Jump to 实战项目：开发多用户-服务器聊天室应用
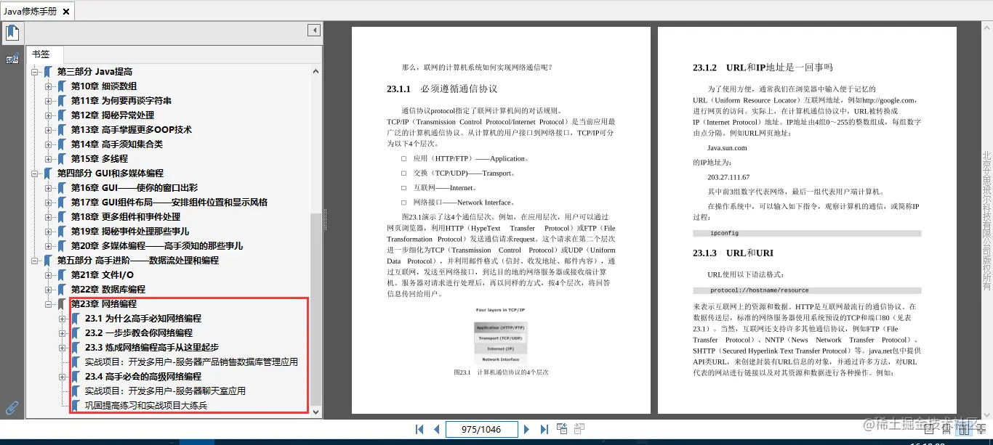Viewport: 993px width, 445px height. [x=164, y=391]
